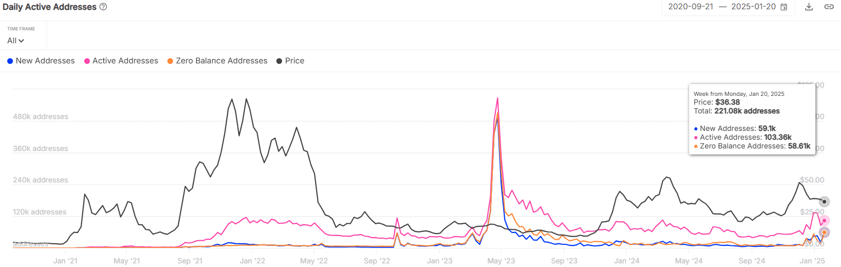Click the orange Zero Balance end marker
The height and width of the screenshot is (267, 841).
(824, 232)
